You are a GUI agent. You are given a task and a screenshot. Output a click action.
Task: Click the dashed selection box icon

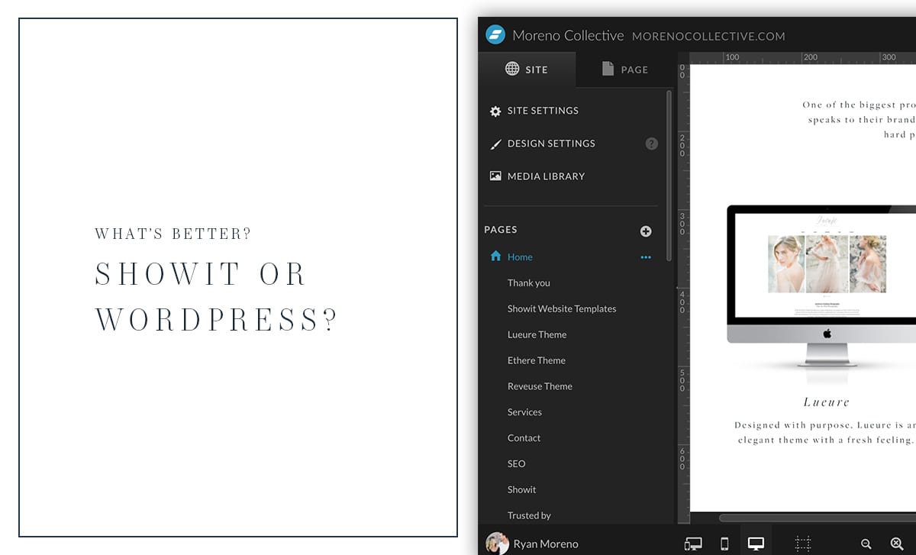click(x=802, y=544)
